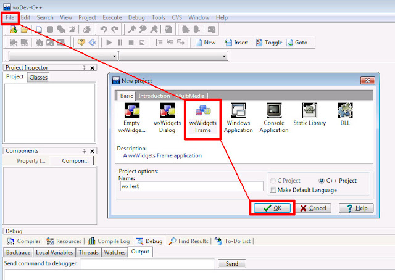The image size is (395, 280).
Task: Open the Execute menu
Action: click(x=112, y=17)
